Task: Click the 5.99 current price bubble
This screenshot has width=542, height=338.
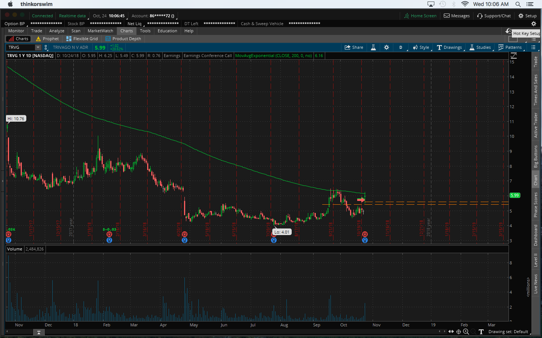Action: point(515,195)
